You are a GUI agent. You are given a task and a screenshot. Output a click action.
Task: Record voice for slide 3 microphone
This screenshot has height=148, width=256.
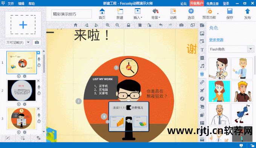pos(39,115)
